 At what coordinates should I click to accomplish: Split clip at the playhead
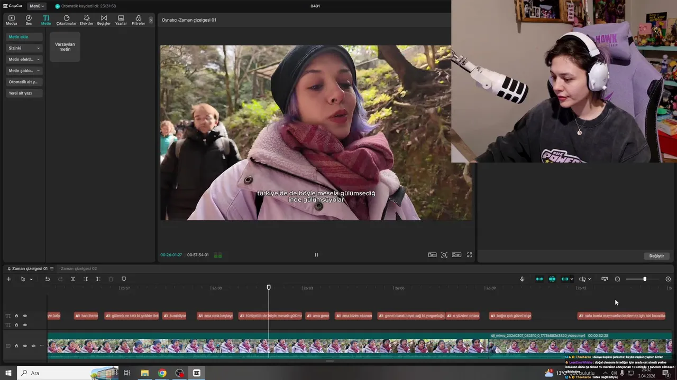(73, 279)
